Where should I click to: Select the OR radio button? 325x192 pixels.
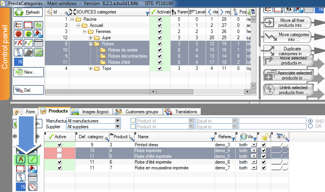click(x=311, y=126)
